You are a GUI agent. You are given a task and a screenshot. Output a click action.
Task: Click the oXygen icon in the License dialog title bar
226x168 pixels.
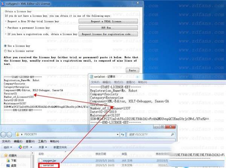coord(2,4)
